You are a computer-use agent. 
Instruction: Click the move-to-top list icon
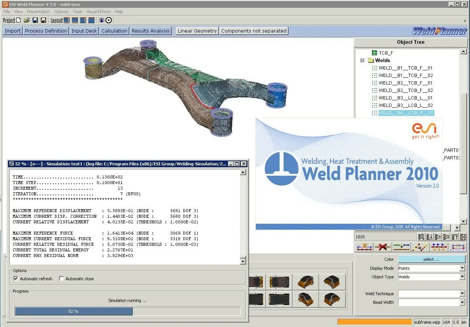click(x=455, y=236)
